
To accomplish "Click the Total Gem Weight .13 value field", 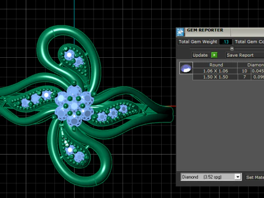I will [226, 42].
